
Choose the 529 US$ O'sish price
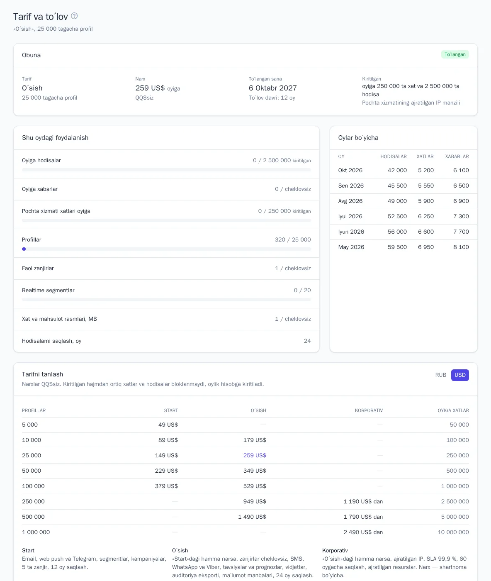pos(255,486)
